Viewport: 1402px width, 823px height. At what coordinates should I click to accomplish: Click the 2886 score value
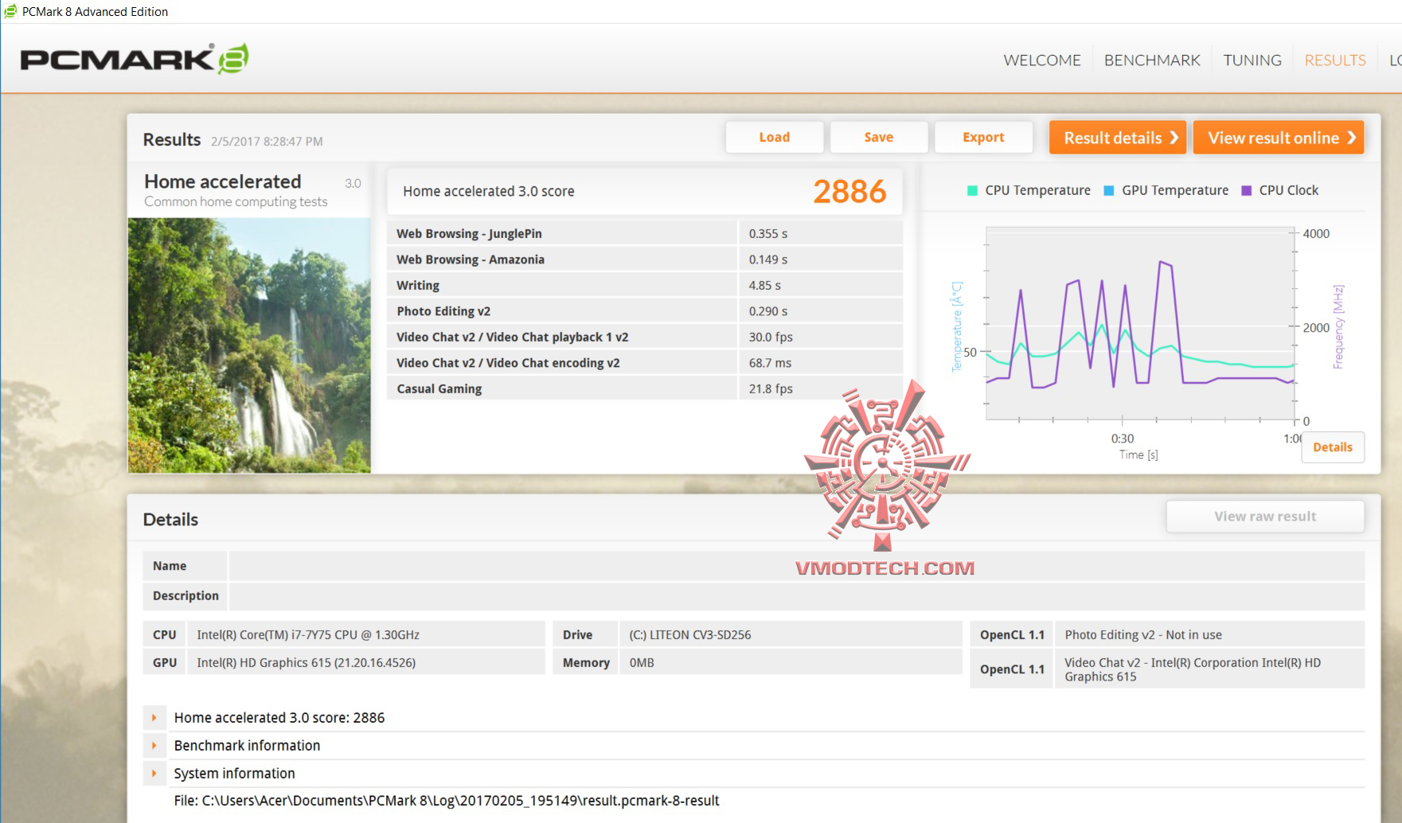click(849, 192)
